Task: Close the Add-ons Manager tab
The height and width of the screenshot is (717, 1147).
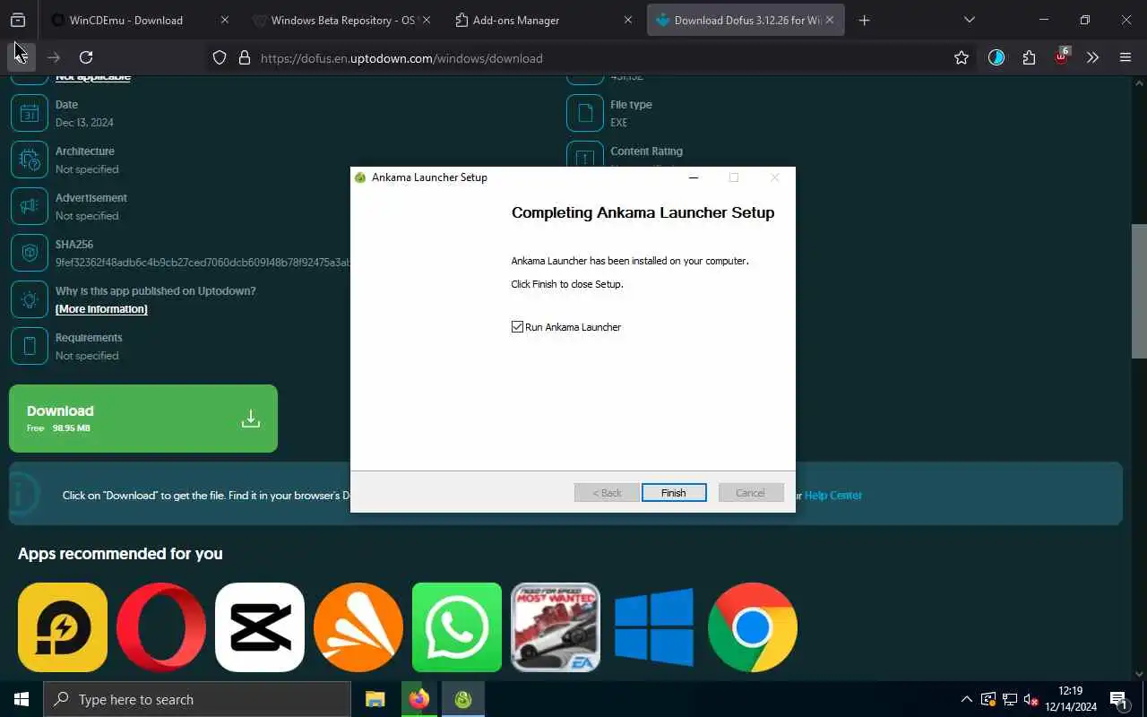Action: pos(628,20)
